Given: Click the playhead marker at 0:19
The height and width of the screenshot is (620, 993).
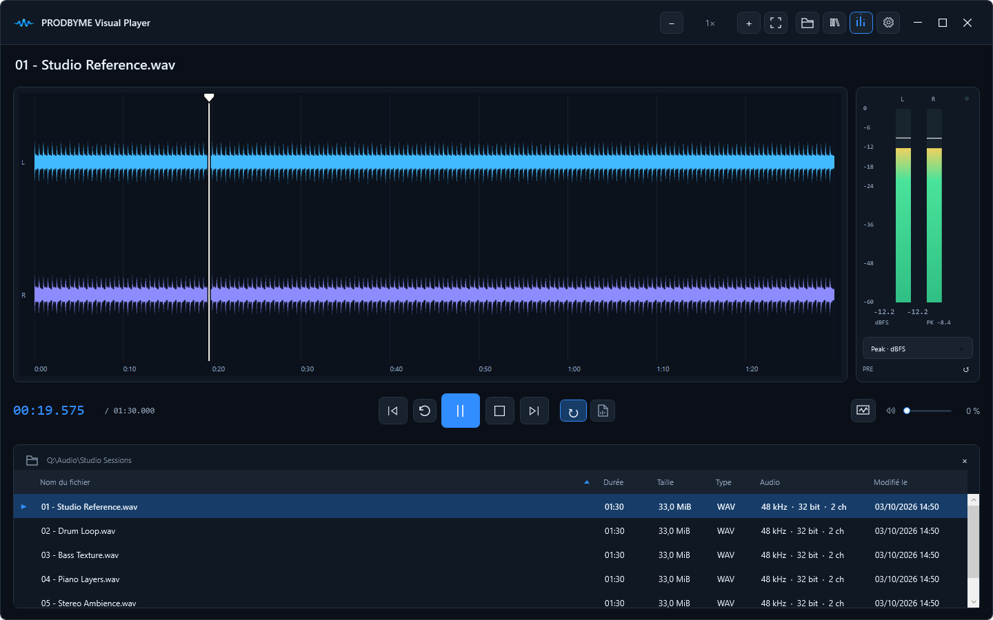Looking at the screenshot, I should point(209,97).
